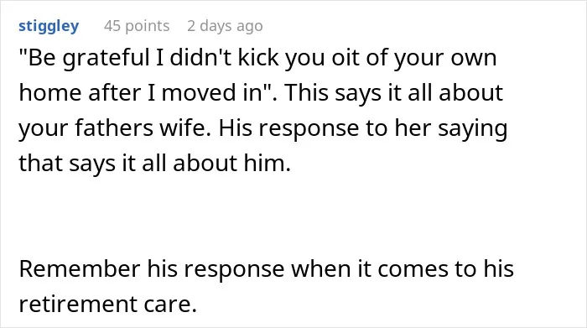Screen dimensions: 587x328
Task: Open the '2 days ago' comment permalink
Action: 225,26
